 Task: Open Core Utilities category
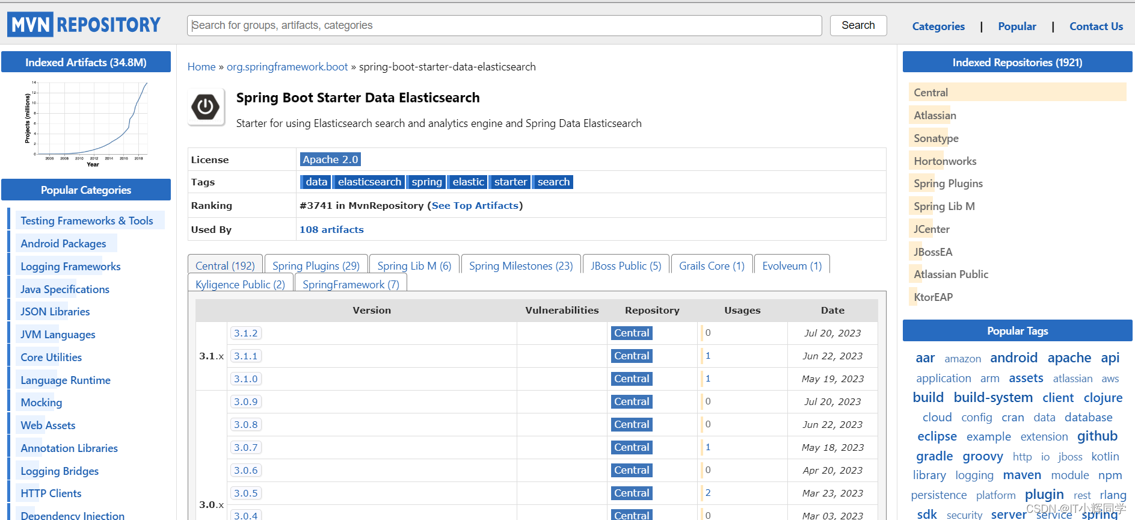point(51,357)
